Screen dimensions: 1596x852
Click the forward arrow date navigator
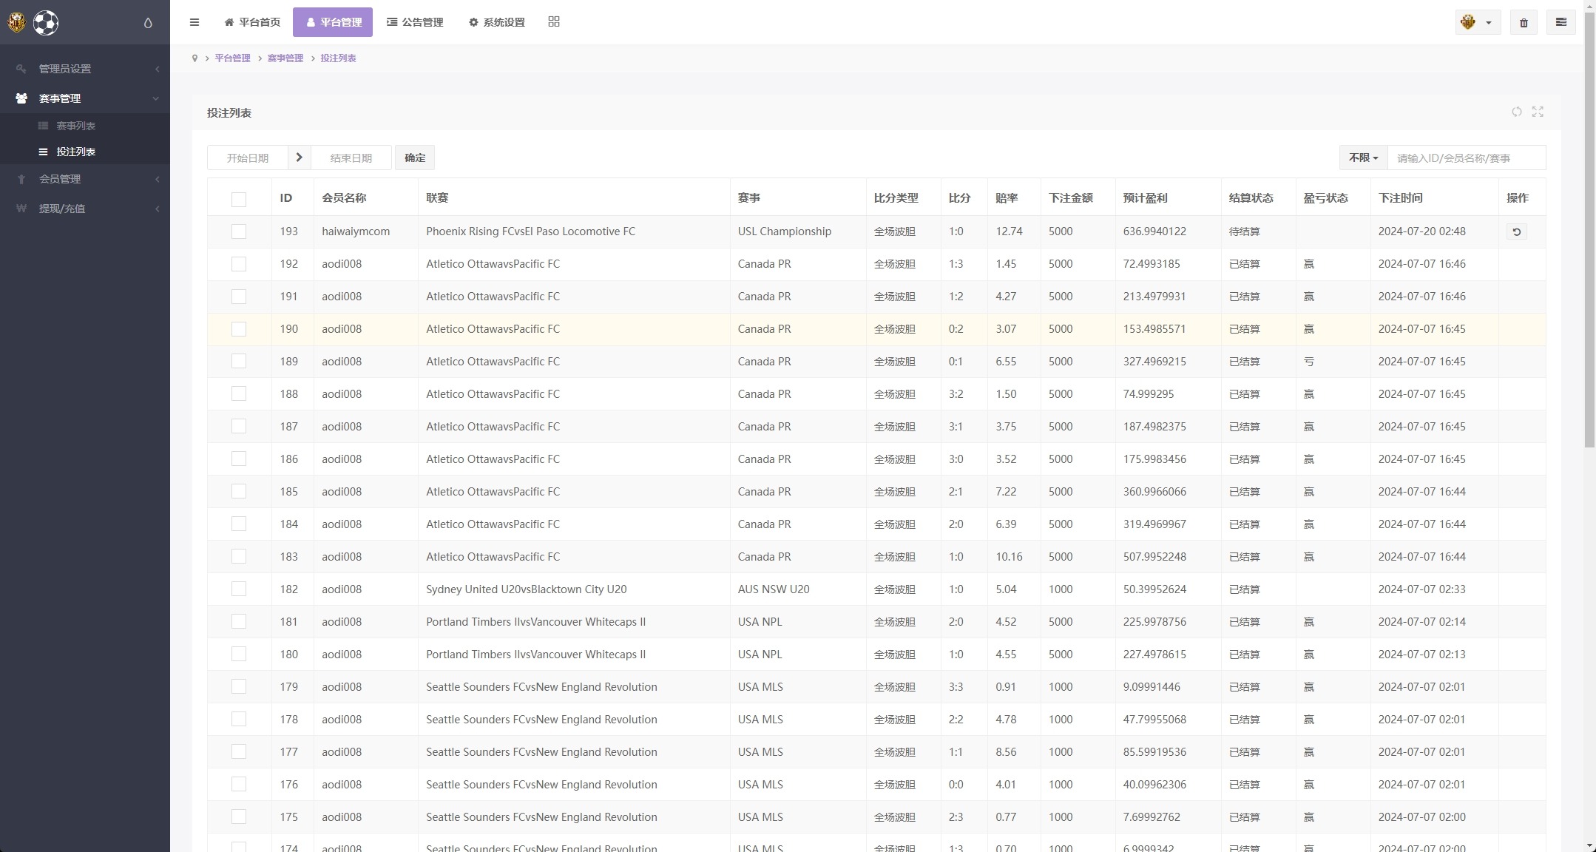pyautogui.click(x=299, y=158)
